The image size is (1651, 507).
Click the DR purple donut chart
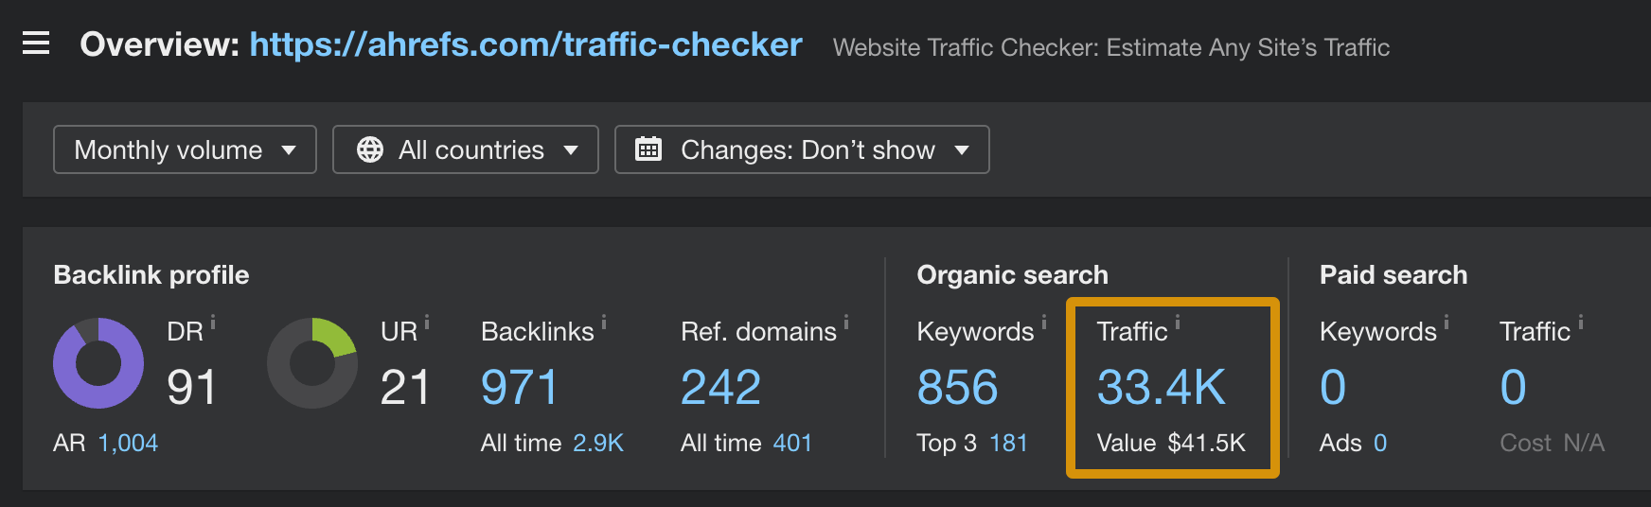pyautogui.click(x=98, y=363)
